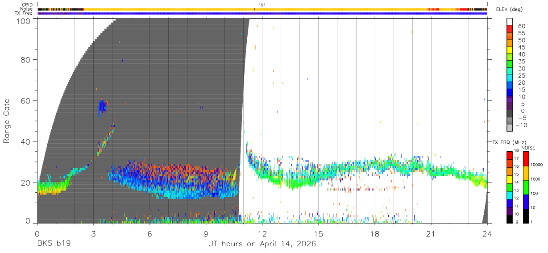Click 'UT hours on April 14, 2026' axis title
Screen dimensions: 548x253
coord(262,244)
